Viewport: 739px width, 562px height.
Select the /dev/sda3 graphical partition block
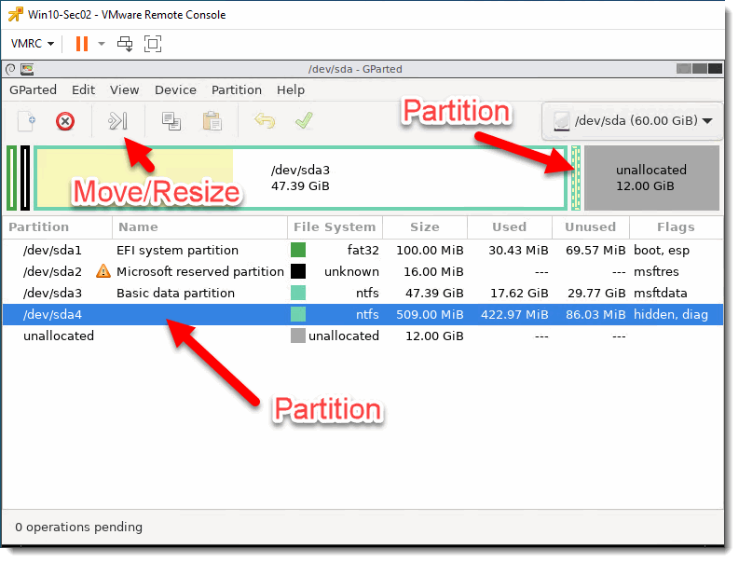pyautogui.click(x=300, y=177)
